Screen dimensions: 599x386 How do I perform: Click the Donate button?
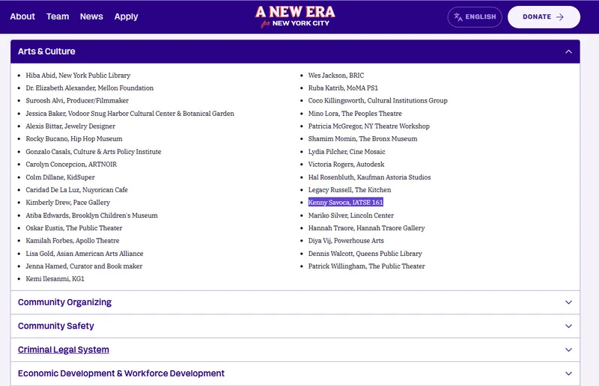click(x=544, y=16)
